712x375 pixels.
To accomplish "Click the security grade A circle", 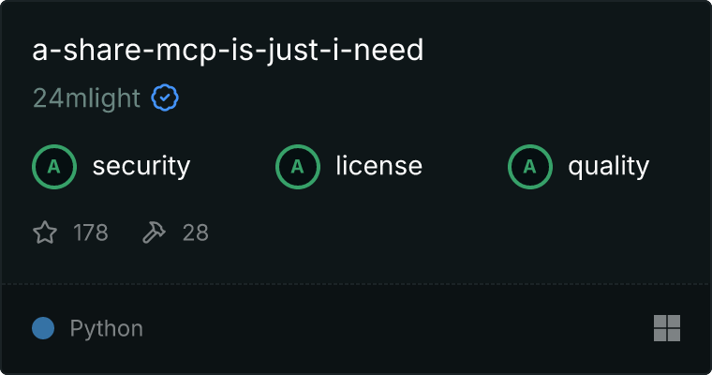I will 54,167.
